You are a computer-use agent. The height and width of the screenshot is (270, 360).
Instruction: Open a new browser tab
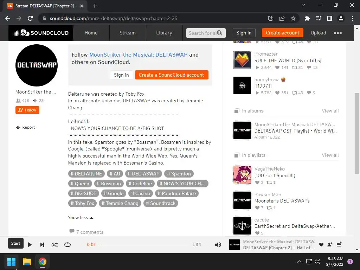pyautogui.click(x=95, y=6)
